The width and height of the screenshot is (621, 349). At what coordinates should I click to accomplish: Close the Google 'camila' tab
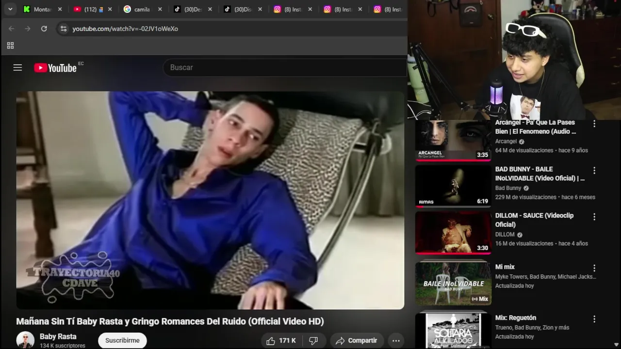tap(160, 9)
